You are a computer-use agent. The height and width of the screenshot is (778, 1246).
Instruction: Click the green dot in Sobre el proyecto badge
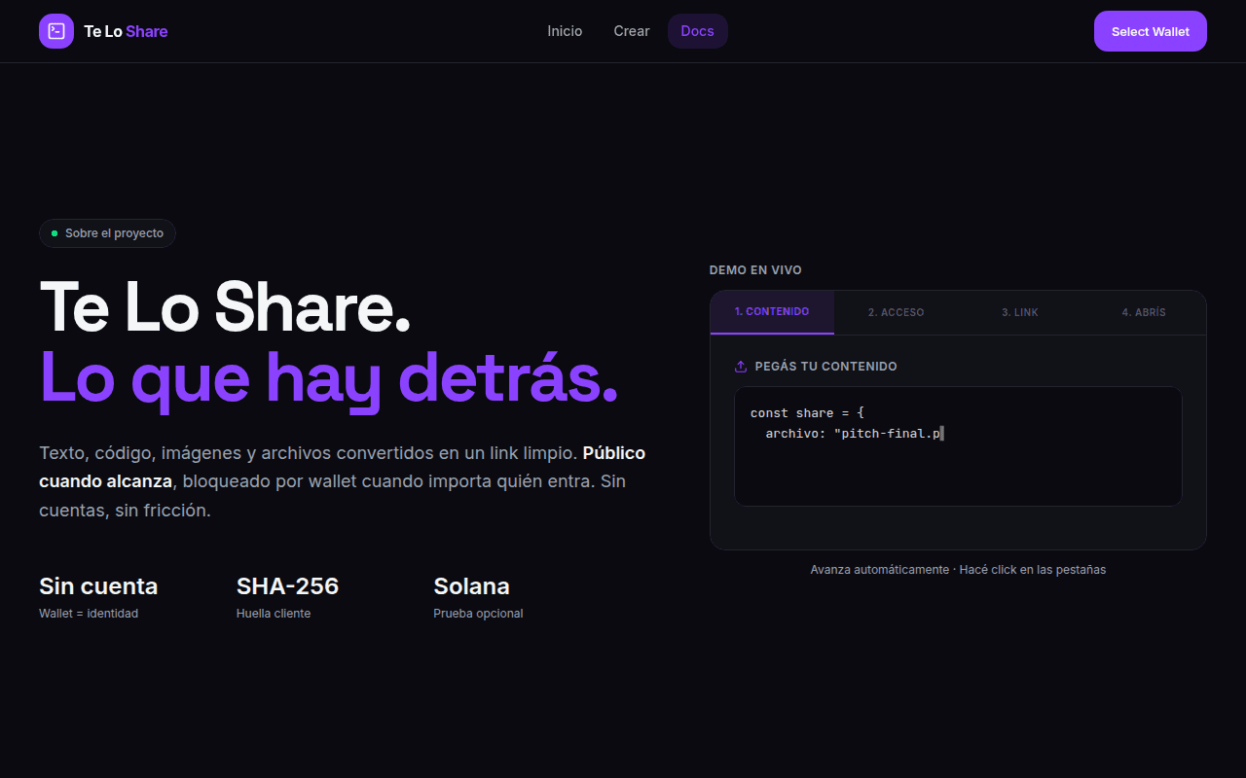click(55, 233)
